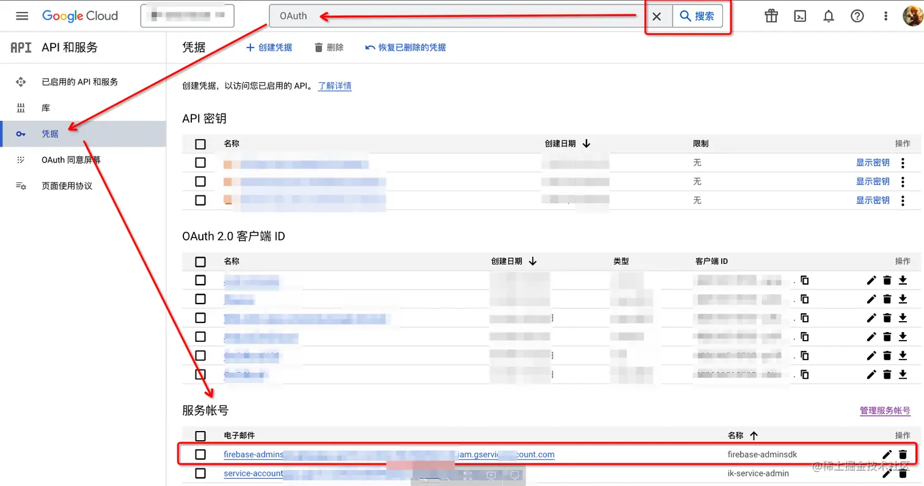Click the 搜索 search button

pos(697,16)
